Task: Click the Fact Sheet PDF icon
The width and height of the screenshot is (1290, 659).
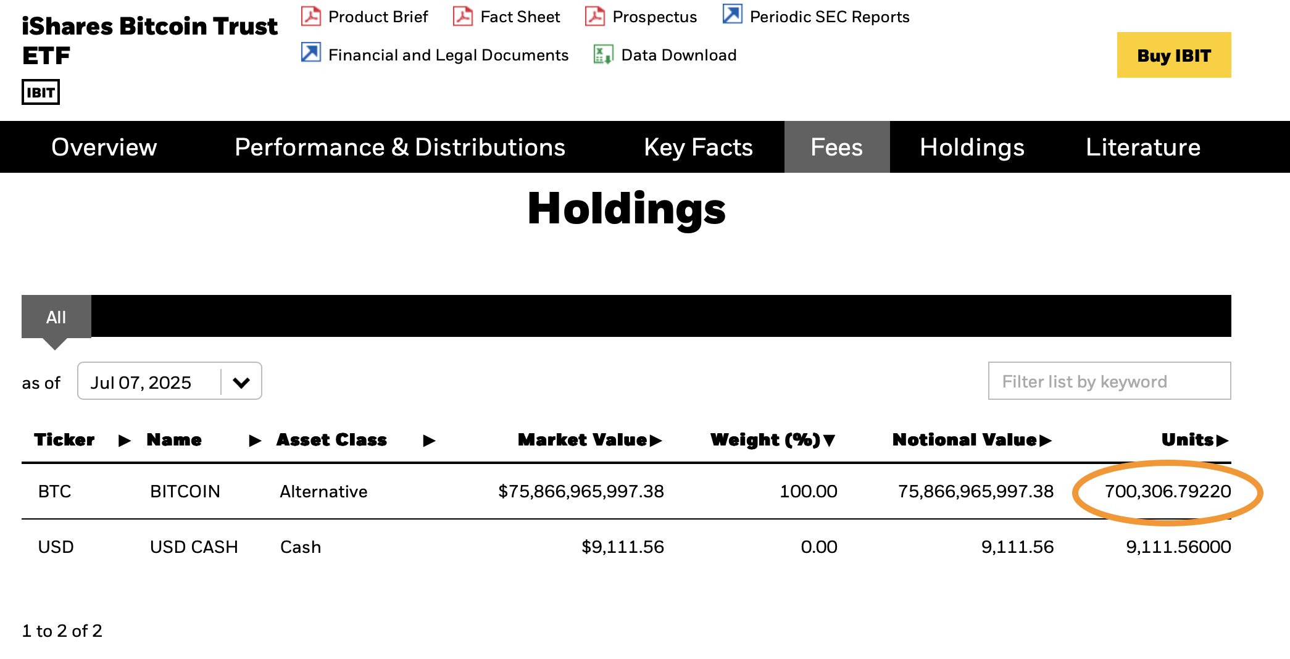Action: pyautogui.click(x=462, y=16)
